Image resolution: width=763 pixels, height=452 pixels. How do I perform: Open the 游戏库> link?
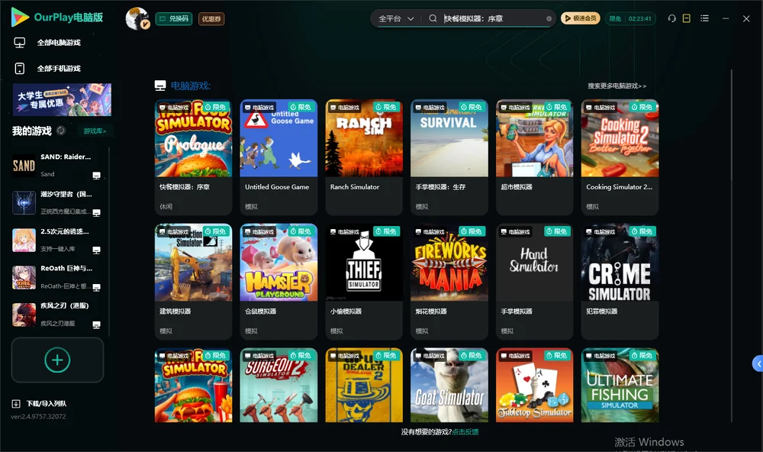pos(95,131)
